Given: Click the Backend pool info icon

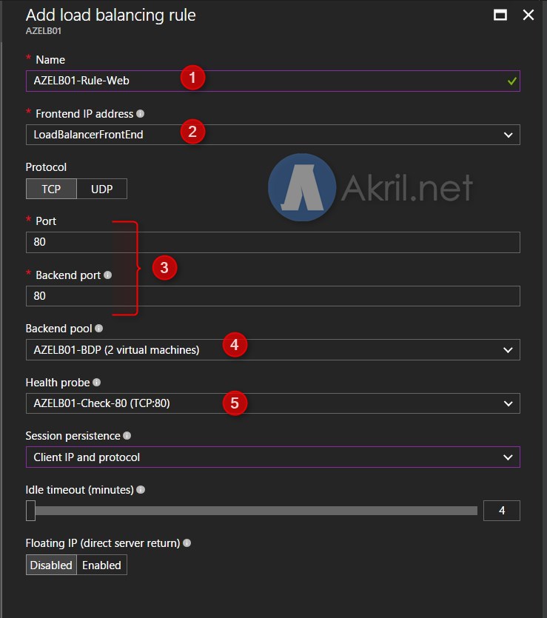Looking at the screenshot, I should [x=99, y=329].
